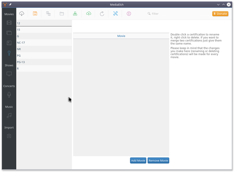Click the orange Donate button
This screenshot has width=235, height=173.
click(220, 14)
